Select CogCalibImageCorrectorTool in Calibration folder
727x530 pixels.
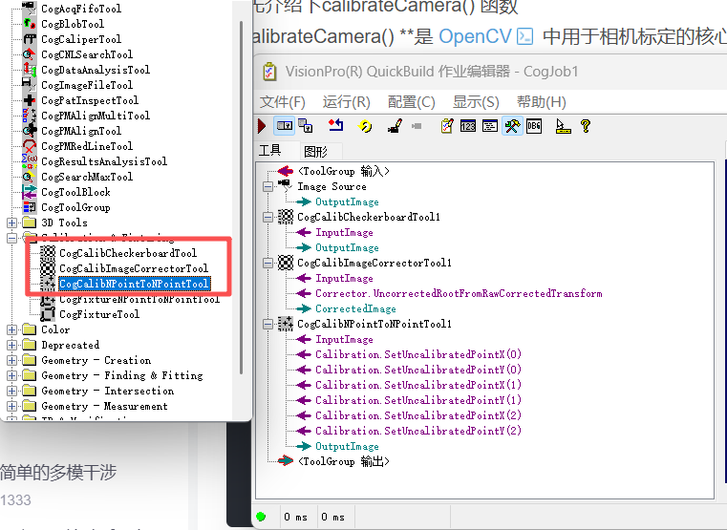pyautogui.click(x=134, y=268)
